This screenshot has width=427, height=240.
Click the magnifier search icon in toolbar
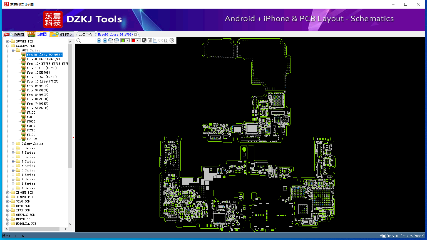click(x=79, y=41)
